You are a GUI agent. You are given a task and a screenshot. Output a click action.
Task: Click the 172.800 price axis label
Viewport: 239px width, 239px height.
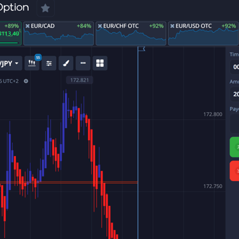tap(213, 114)
